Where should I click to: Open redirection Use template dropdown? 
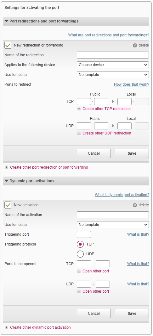(113, 75)
